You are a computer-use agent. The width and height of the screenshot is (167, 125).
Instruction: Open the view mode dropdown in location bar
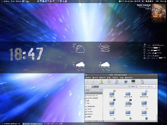click(148, 87)
